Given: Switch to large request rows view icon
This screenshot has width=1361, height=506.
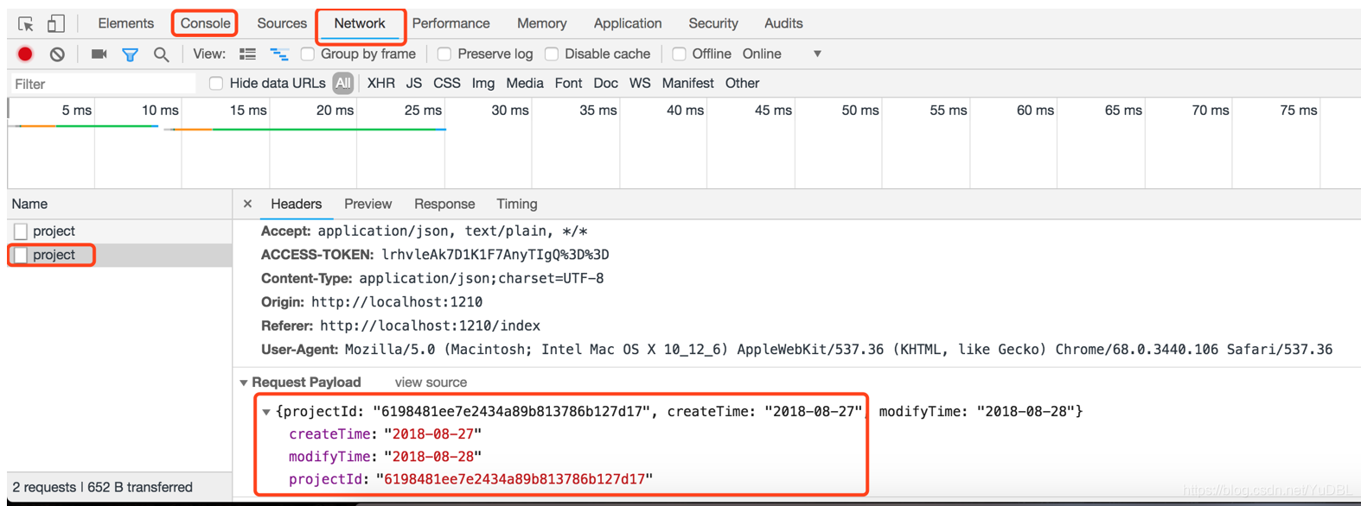Looking at the screenshot, I should point(247,54).
